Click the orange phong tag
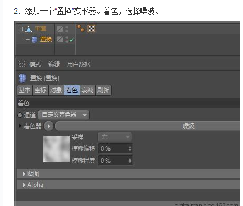 (81, 28)
